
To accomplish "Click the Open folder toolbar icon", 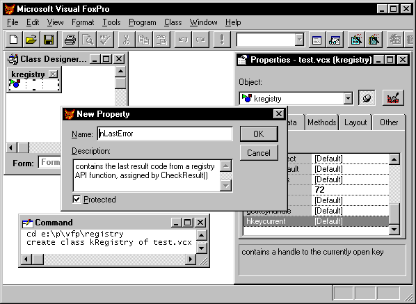I will [x=31, y=40].
